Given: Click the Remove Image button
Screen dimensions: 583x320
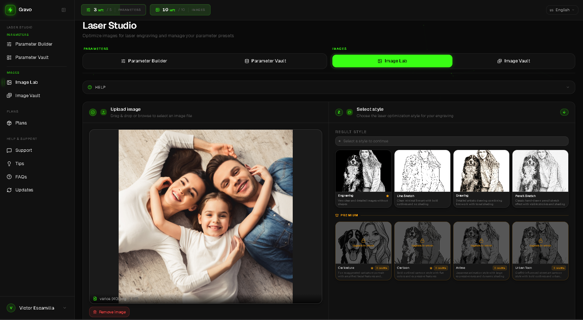Looking at the screenshot, I should tap(109, 312).
